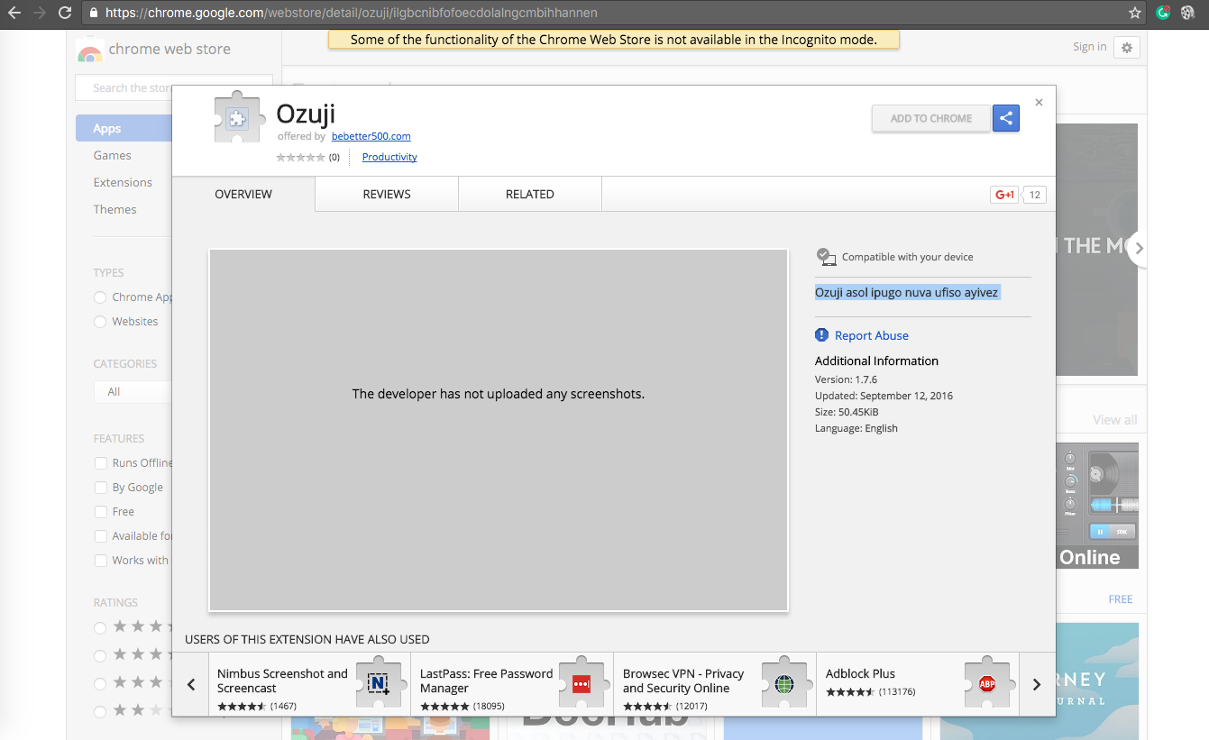Click the chrome web store logo
Viewport: 1209px width, 740px height.
pyautogui.click(x=89, y=50)
